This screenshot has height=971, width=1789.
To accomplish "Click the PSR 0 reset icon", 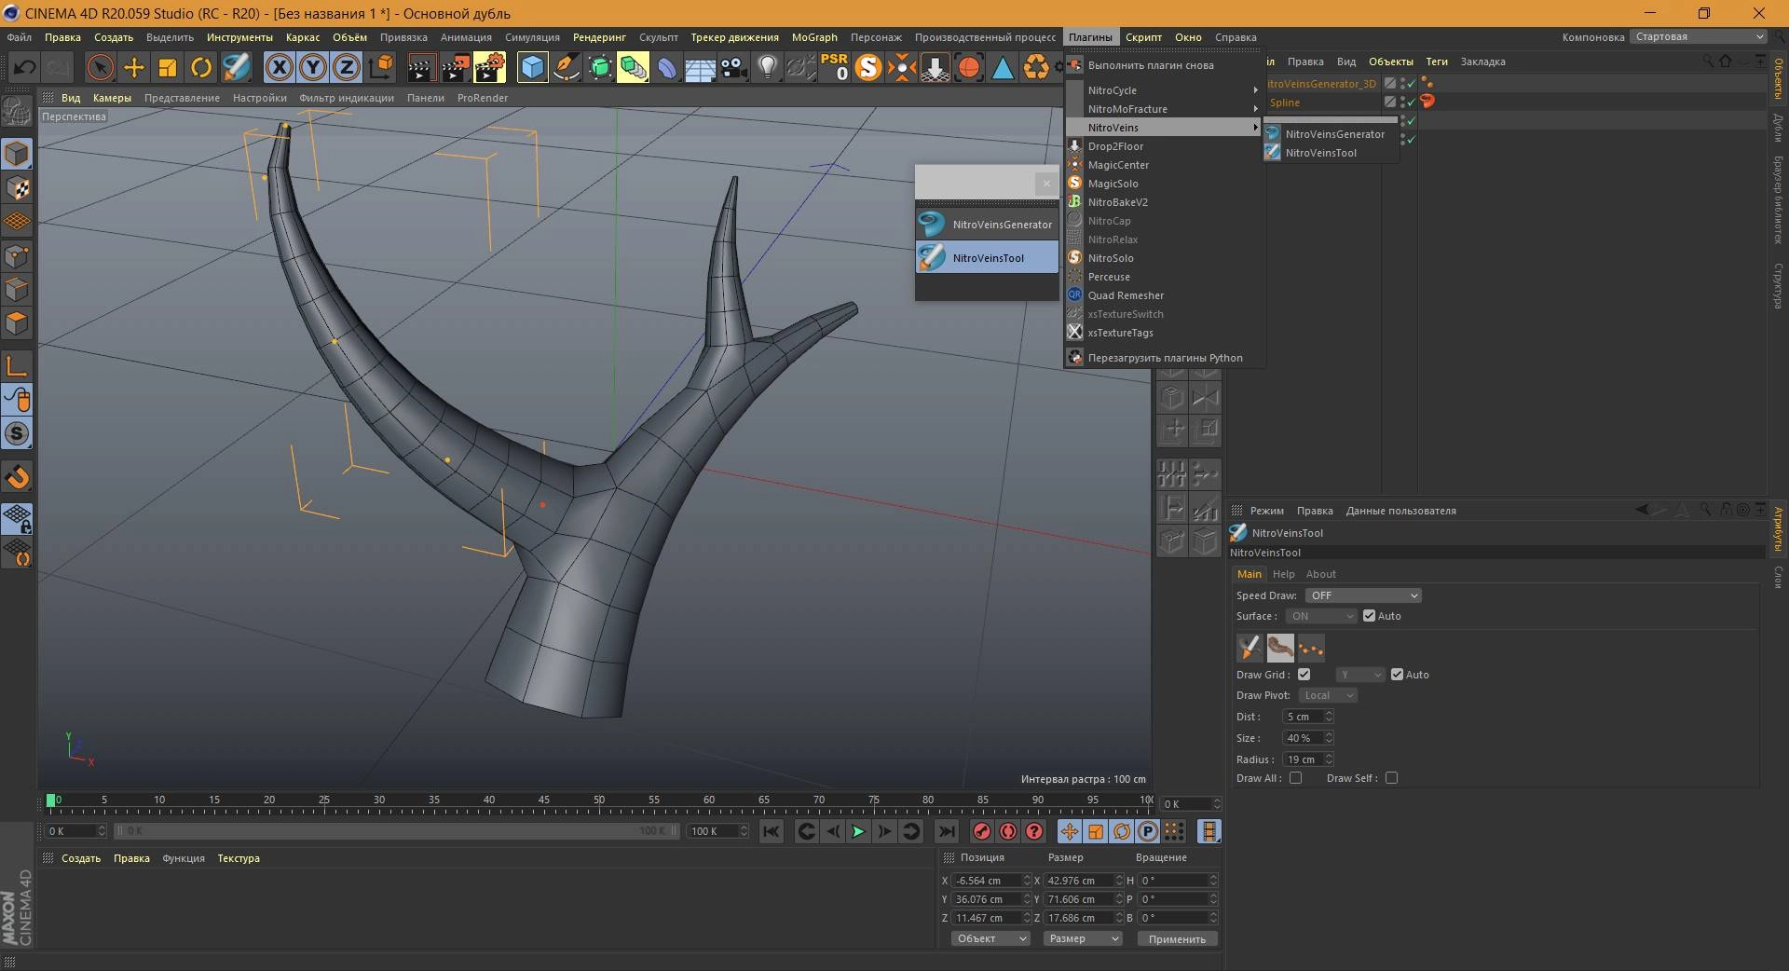I will (835, 67).
